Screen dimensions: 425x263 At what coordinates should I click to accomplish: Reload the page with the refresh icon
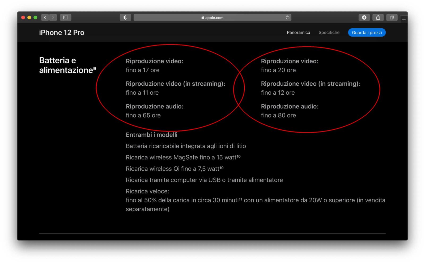point(287,17)
